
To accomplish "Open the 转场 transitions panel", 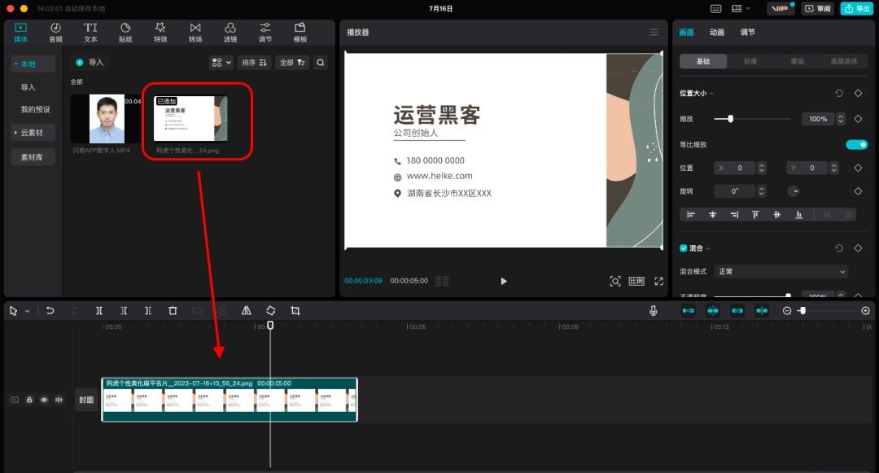I will point(195,33).
